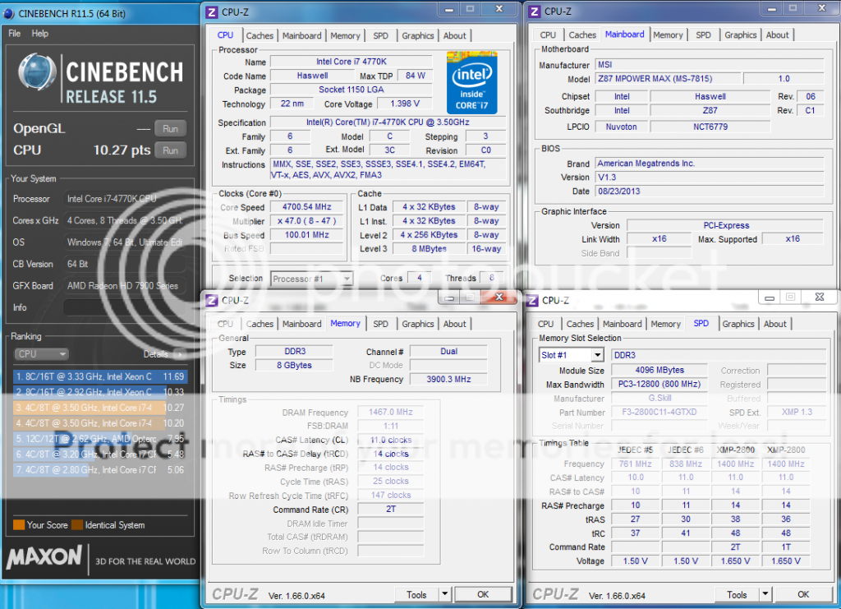Expand Tools dropdown arrow in Memory window
This screenshot has width=841, height=609.
[444, 594]
